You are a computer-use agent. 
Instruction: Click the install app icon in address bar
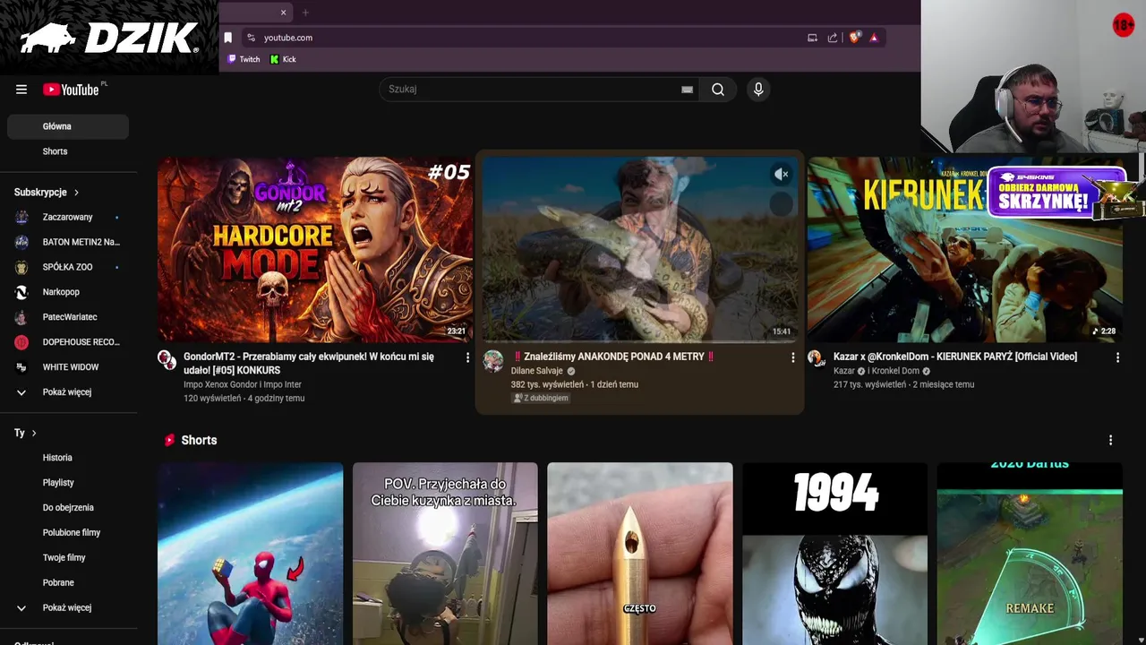[x=812, y=38]
